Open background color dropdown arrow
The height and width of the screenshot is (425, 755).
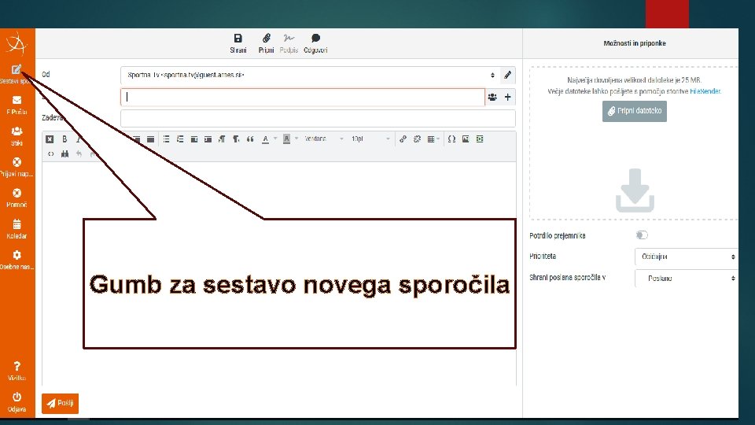click(296, 139)
